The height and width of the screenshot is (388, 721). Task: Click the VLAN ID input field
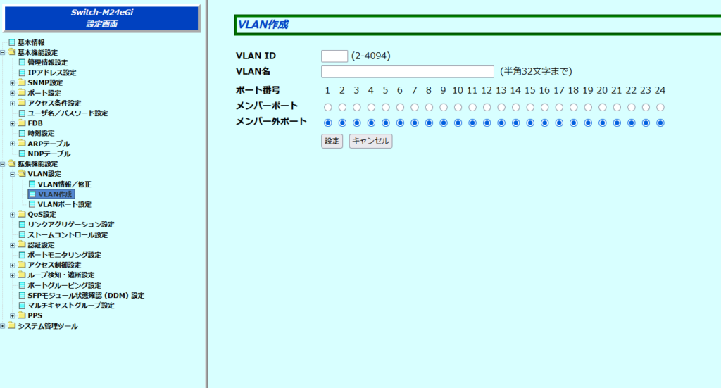point(334,56)
